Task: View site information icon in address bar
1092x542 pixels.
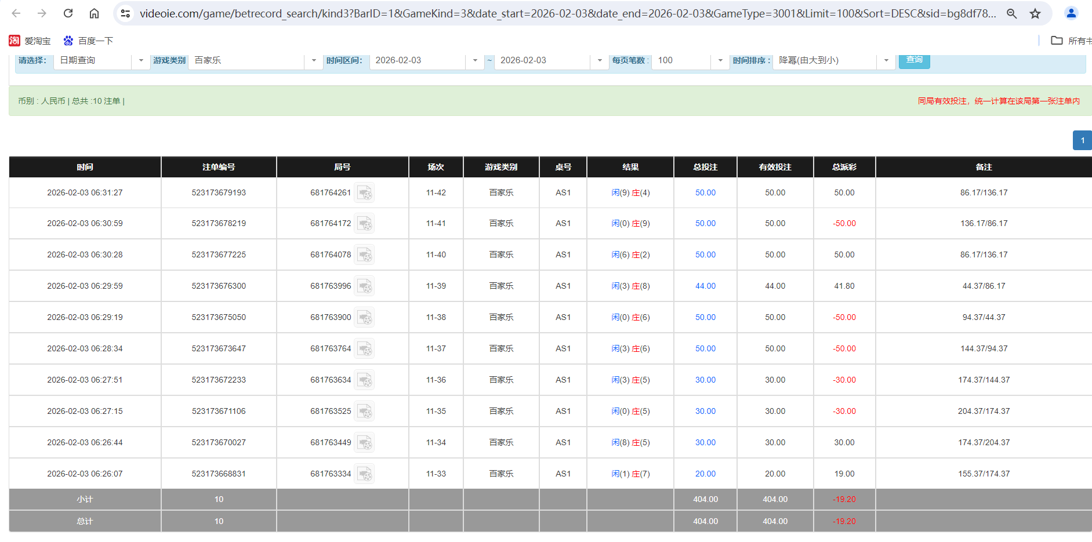Action: point(125,13)
